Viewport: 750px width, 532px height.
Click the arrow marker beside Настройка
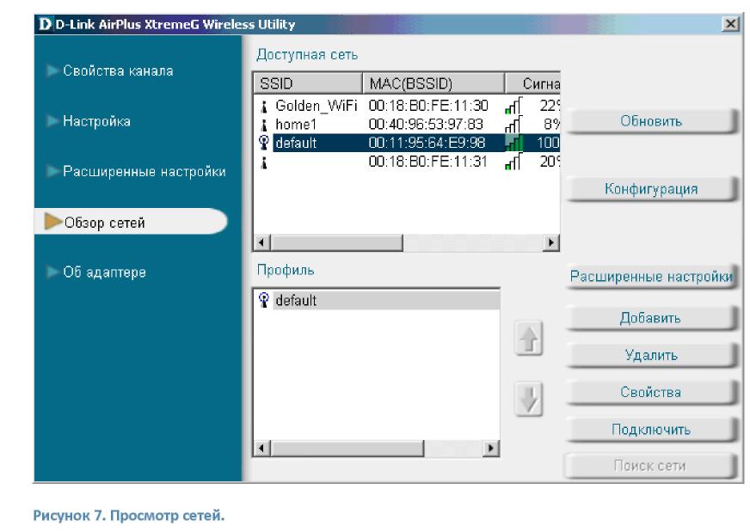coord(52,121)
